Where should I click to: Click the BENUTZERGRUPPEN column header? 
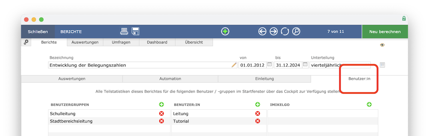click(70, 105)
